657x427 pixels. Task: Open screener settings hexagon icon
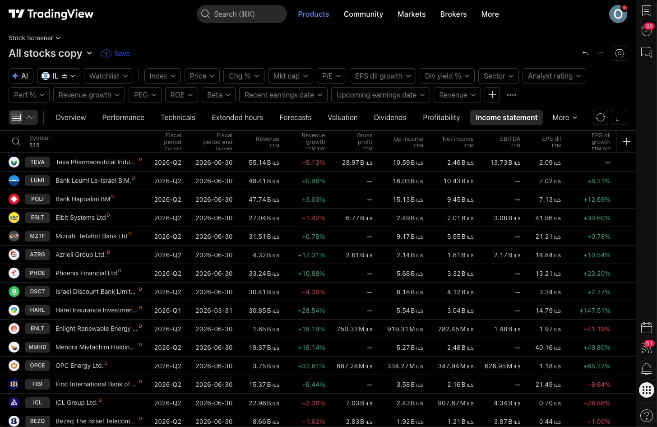(620, 53)
